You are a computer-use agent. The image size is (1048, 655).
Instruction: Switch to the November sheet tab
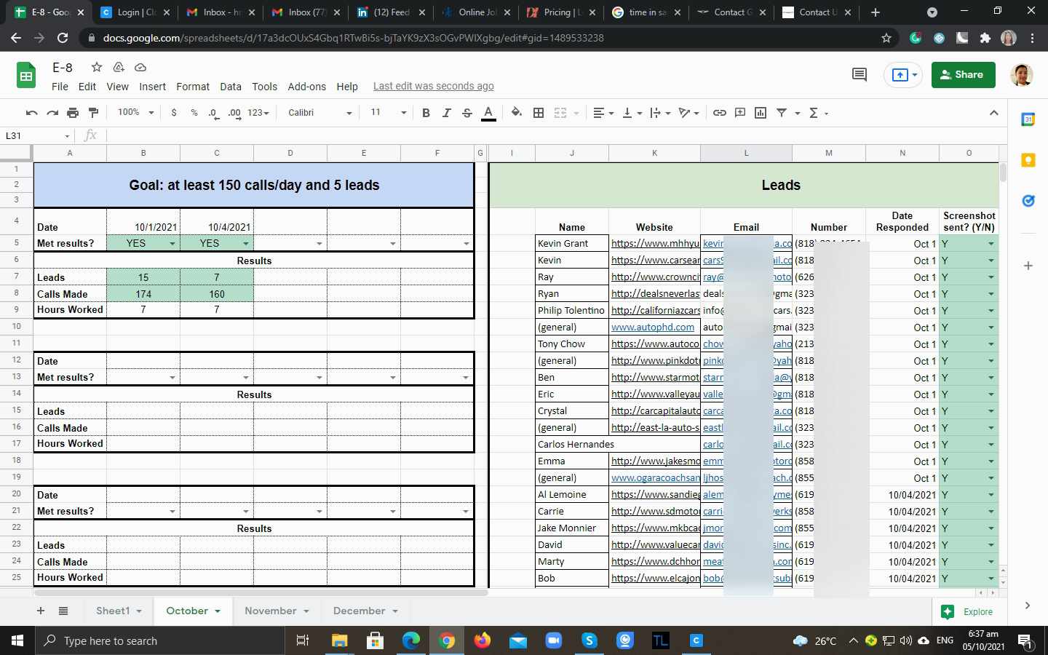(x=277, y=611)
